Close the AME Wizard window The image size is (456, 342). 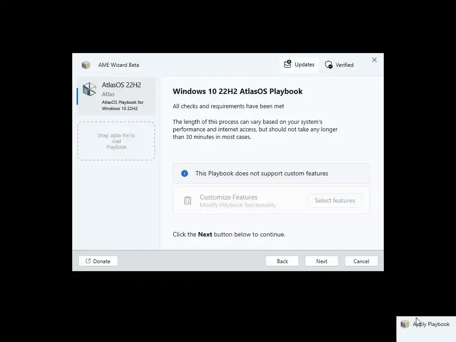374,60
